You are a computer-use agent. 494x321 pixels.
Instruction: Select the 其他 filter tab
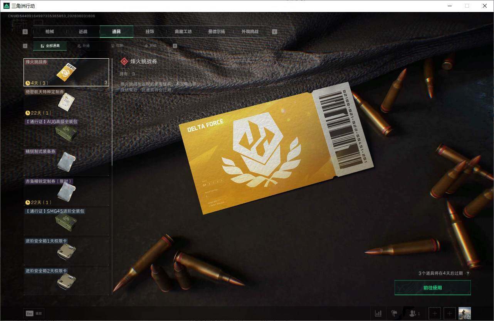pos(150,46)
